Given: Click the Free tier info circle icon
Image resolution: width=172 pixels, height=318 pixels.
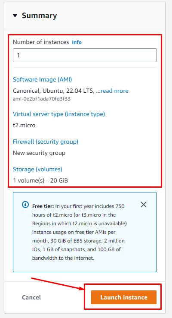Looking at the screenshot, I should pyautogui.click(x=25, y=205).
